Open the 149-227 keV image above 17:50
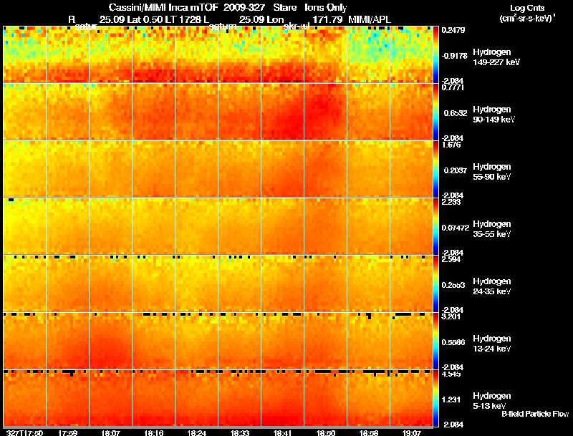 point(25,54)
